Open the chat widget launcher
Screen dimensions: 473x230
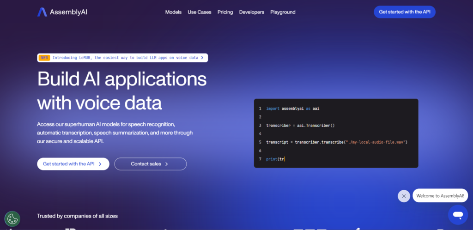458,215
